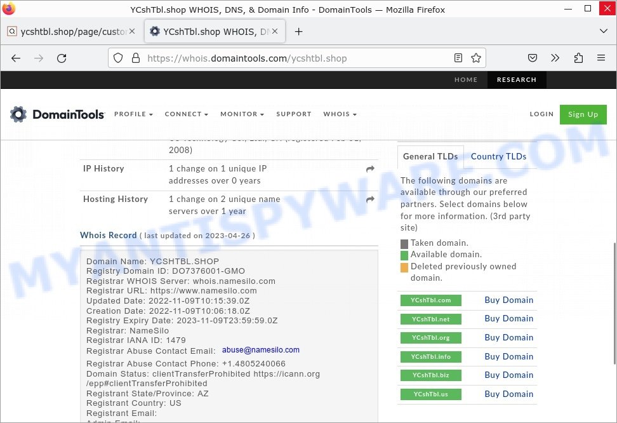Click the LOGIN link
Screen dimensions: 617x423
click(541, 114)
